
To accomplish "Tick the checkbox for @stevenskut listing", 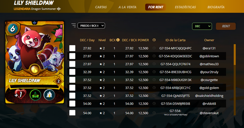I will point(72,113).
